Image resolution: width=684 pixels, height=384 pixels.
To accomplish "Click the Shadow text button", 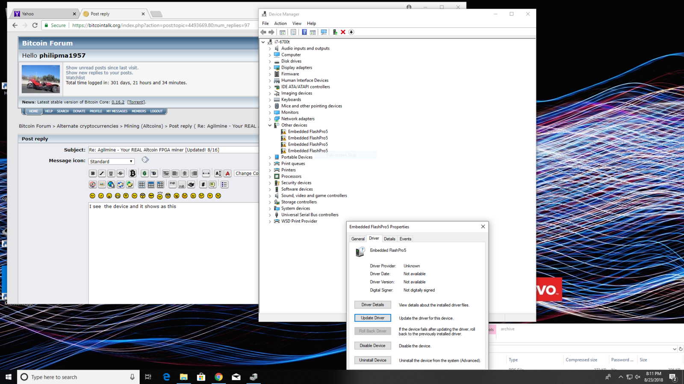I will (154, 173).
